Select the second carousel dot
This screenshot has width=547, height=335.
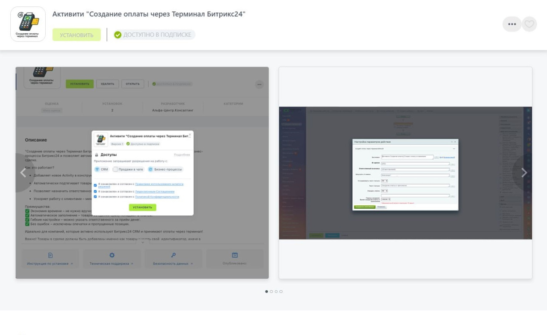271,291
